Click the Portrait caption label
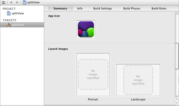Viewport: 179px width, 106px height. click(93, 99)
